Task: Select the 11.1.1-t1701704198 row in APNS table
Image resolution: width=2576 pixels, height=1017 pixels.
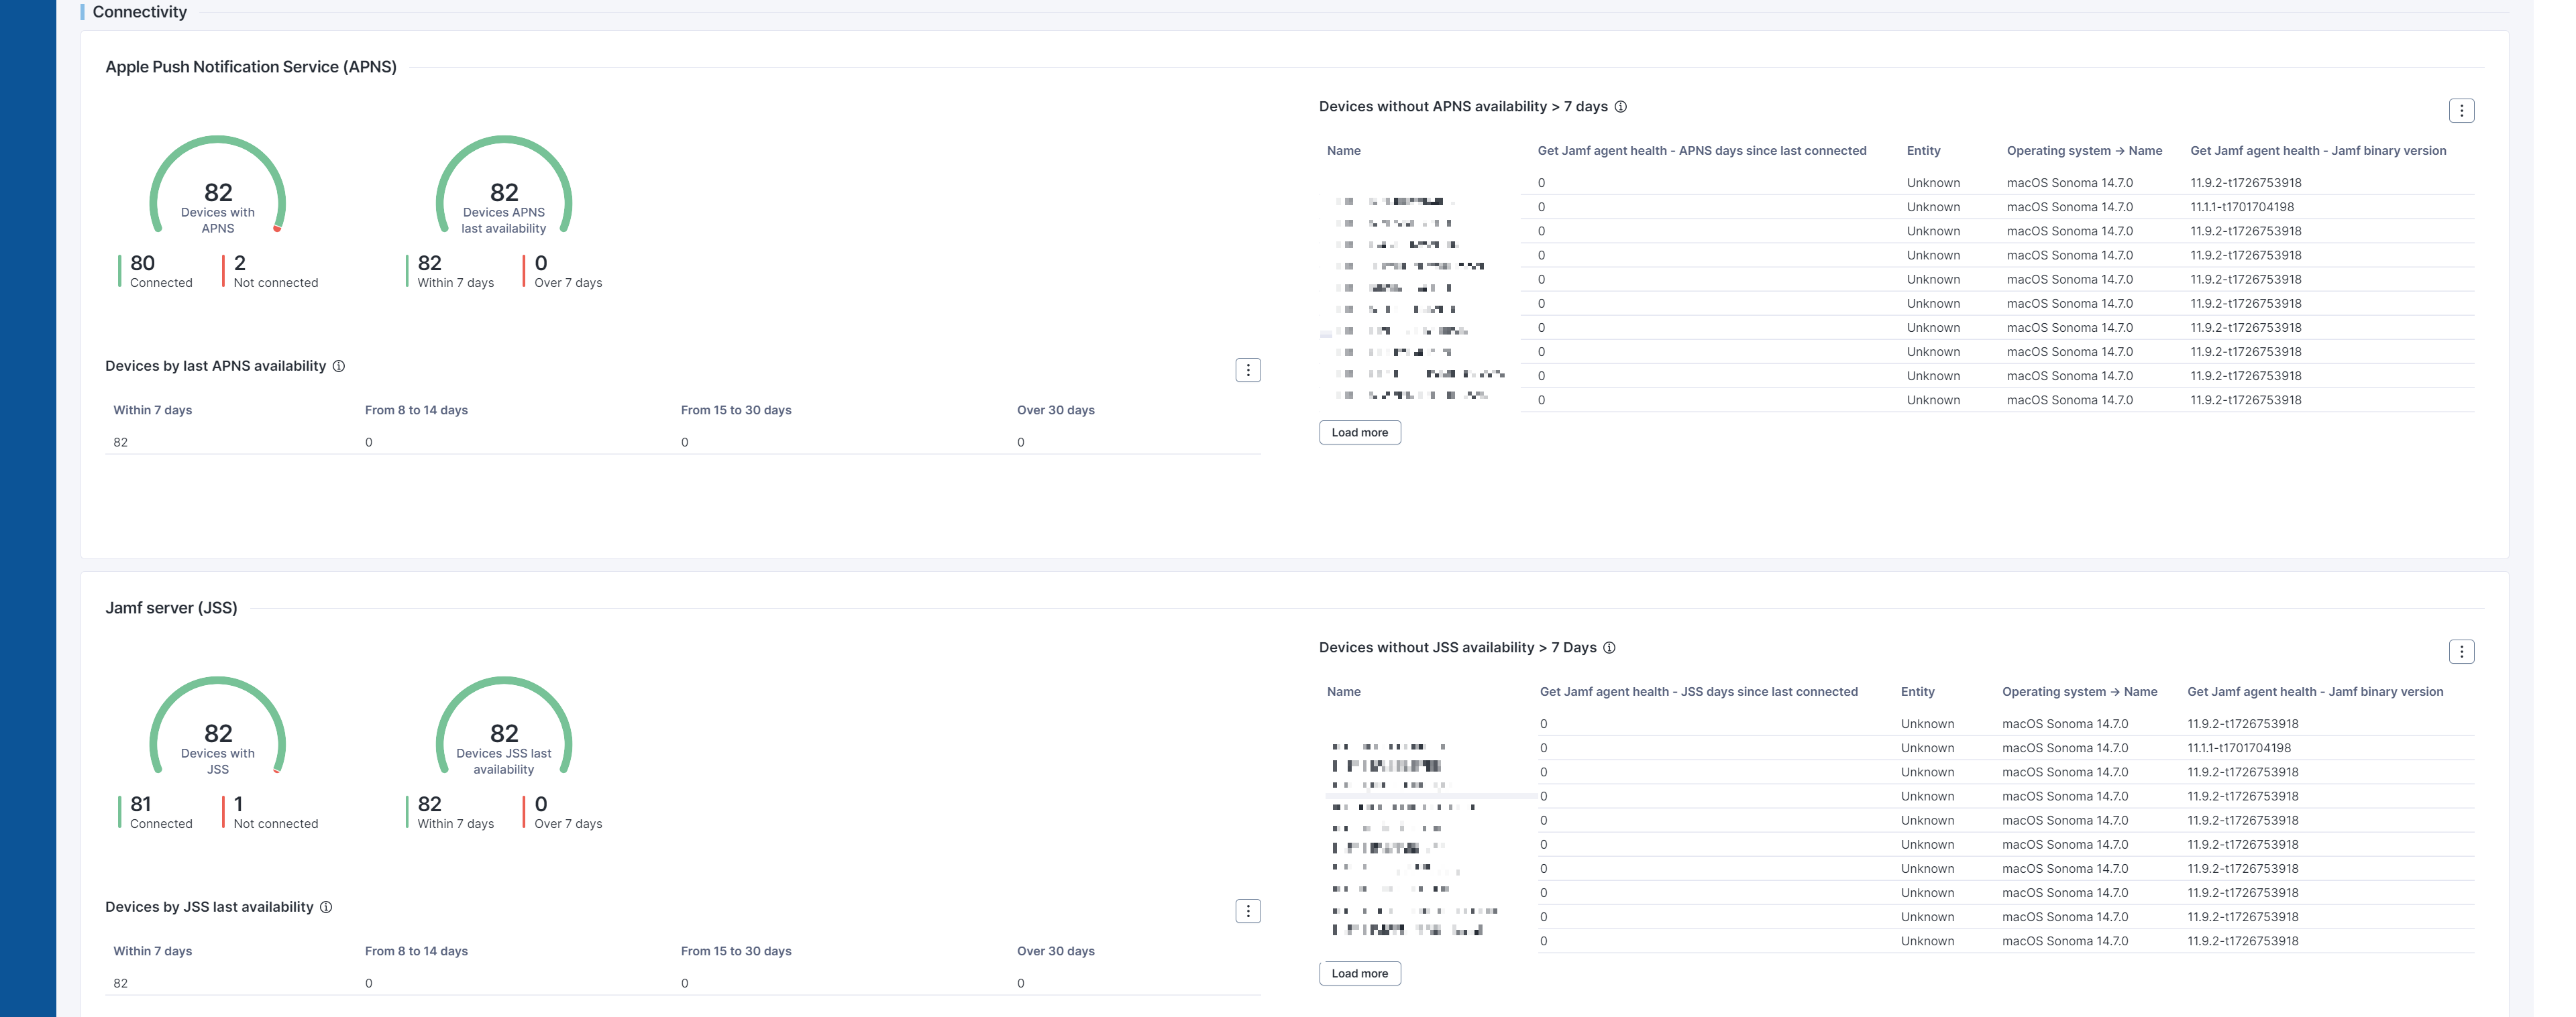Action: coord(2242,206)
